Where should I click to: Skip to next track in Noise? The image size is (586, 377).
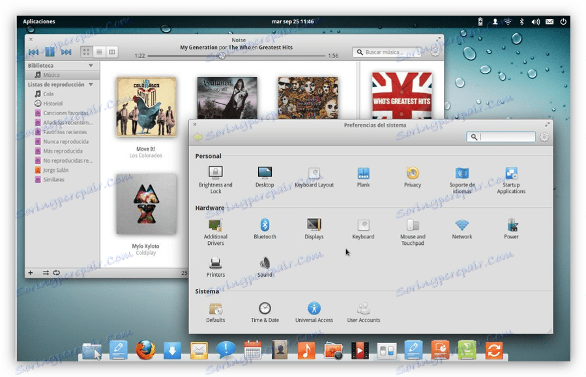[66, 52]
